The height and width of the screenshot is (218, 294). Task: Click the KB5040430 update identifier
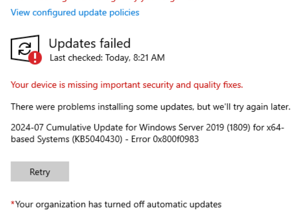97,139
